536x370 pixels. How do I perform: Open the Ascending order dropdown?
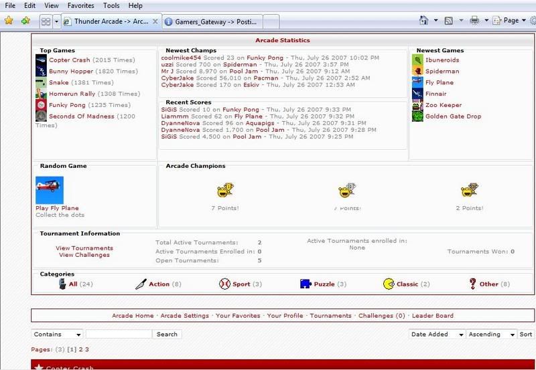tap(491, 334)
